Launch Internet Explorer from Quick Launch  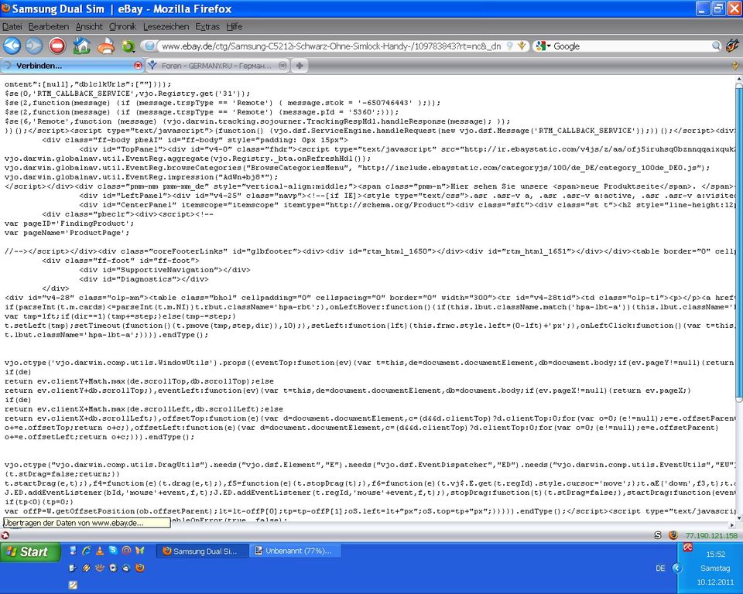tap(86, 551)
